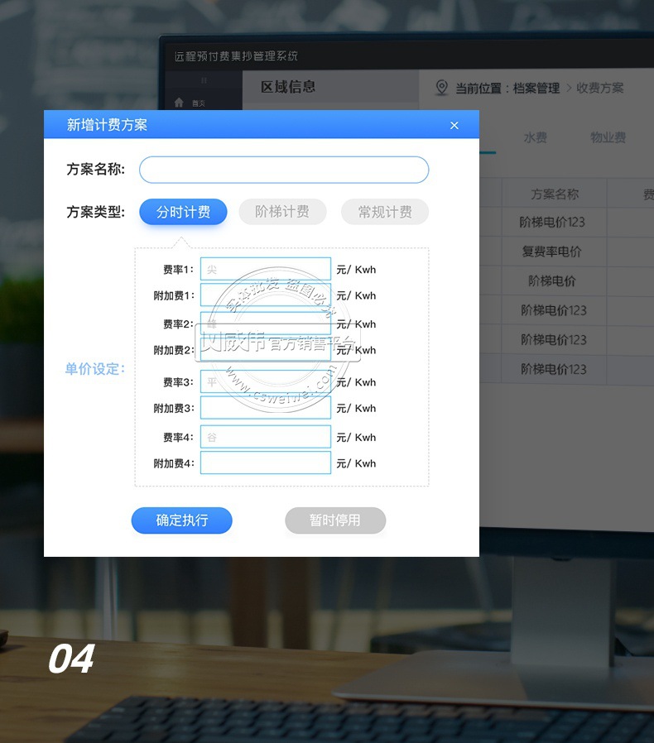Click the 费率3 input field
The height and width of the screenshot is (743, 654).
266,382
